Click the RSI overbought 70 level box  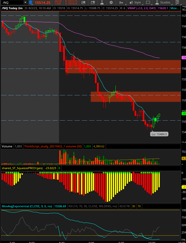pos(139,206)
